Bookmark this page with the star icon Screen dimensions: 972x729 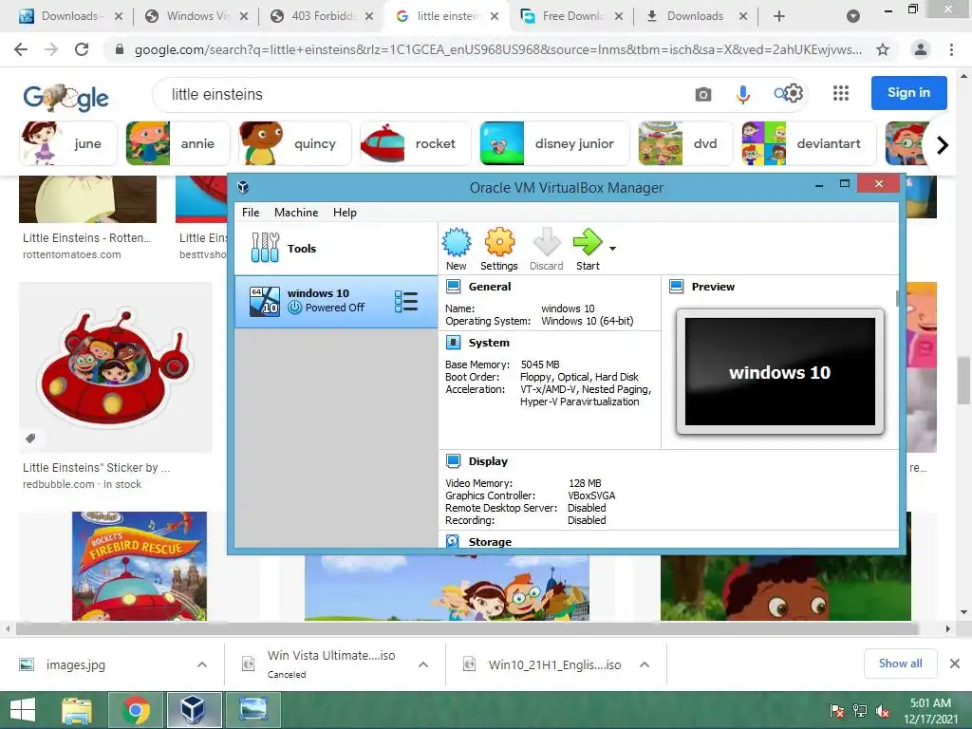coord(883,49)
